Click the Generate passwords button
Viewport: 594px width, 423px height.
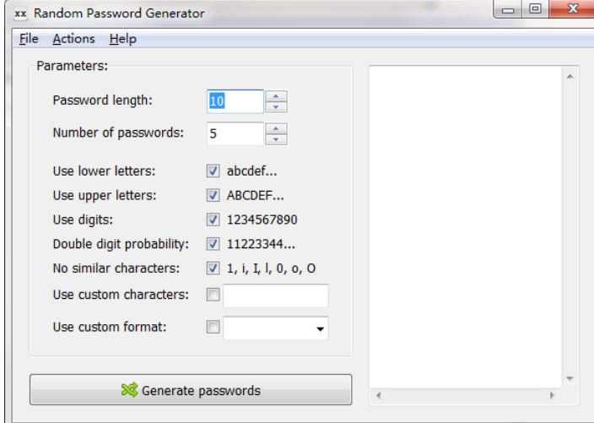pyautogui.click(x=191, y=391)
